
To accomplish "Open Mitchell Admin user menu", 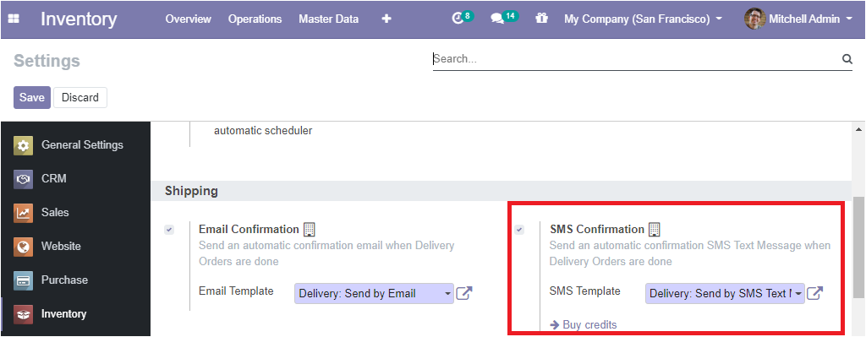I will [x=798, y=19].
